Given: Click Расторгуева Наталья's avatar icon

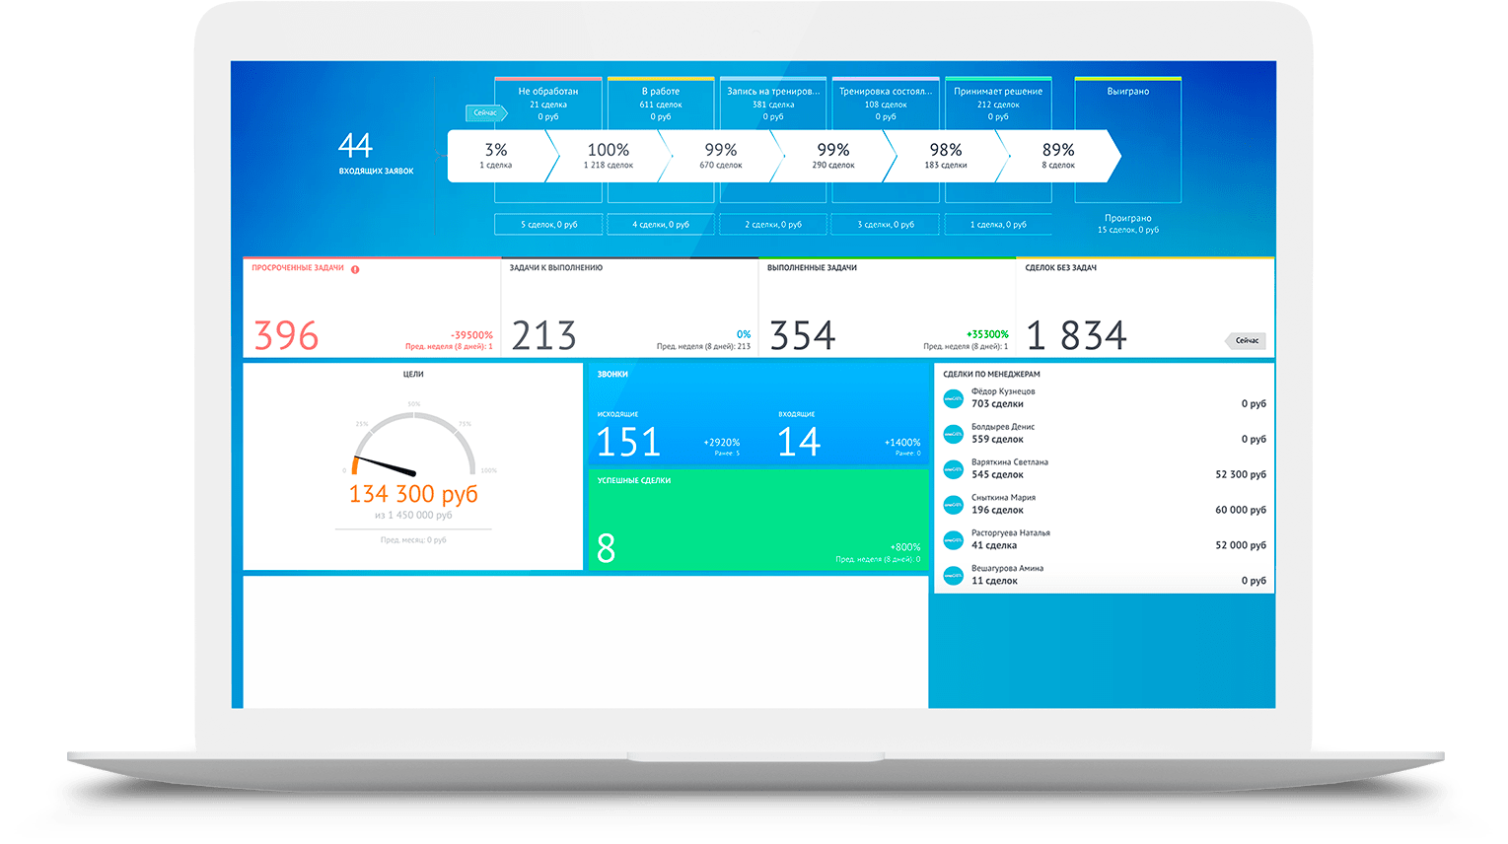Looking at the screenshot, I should [x=953, y=540].
